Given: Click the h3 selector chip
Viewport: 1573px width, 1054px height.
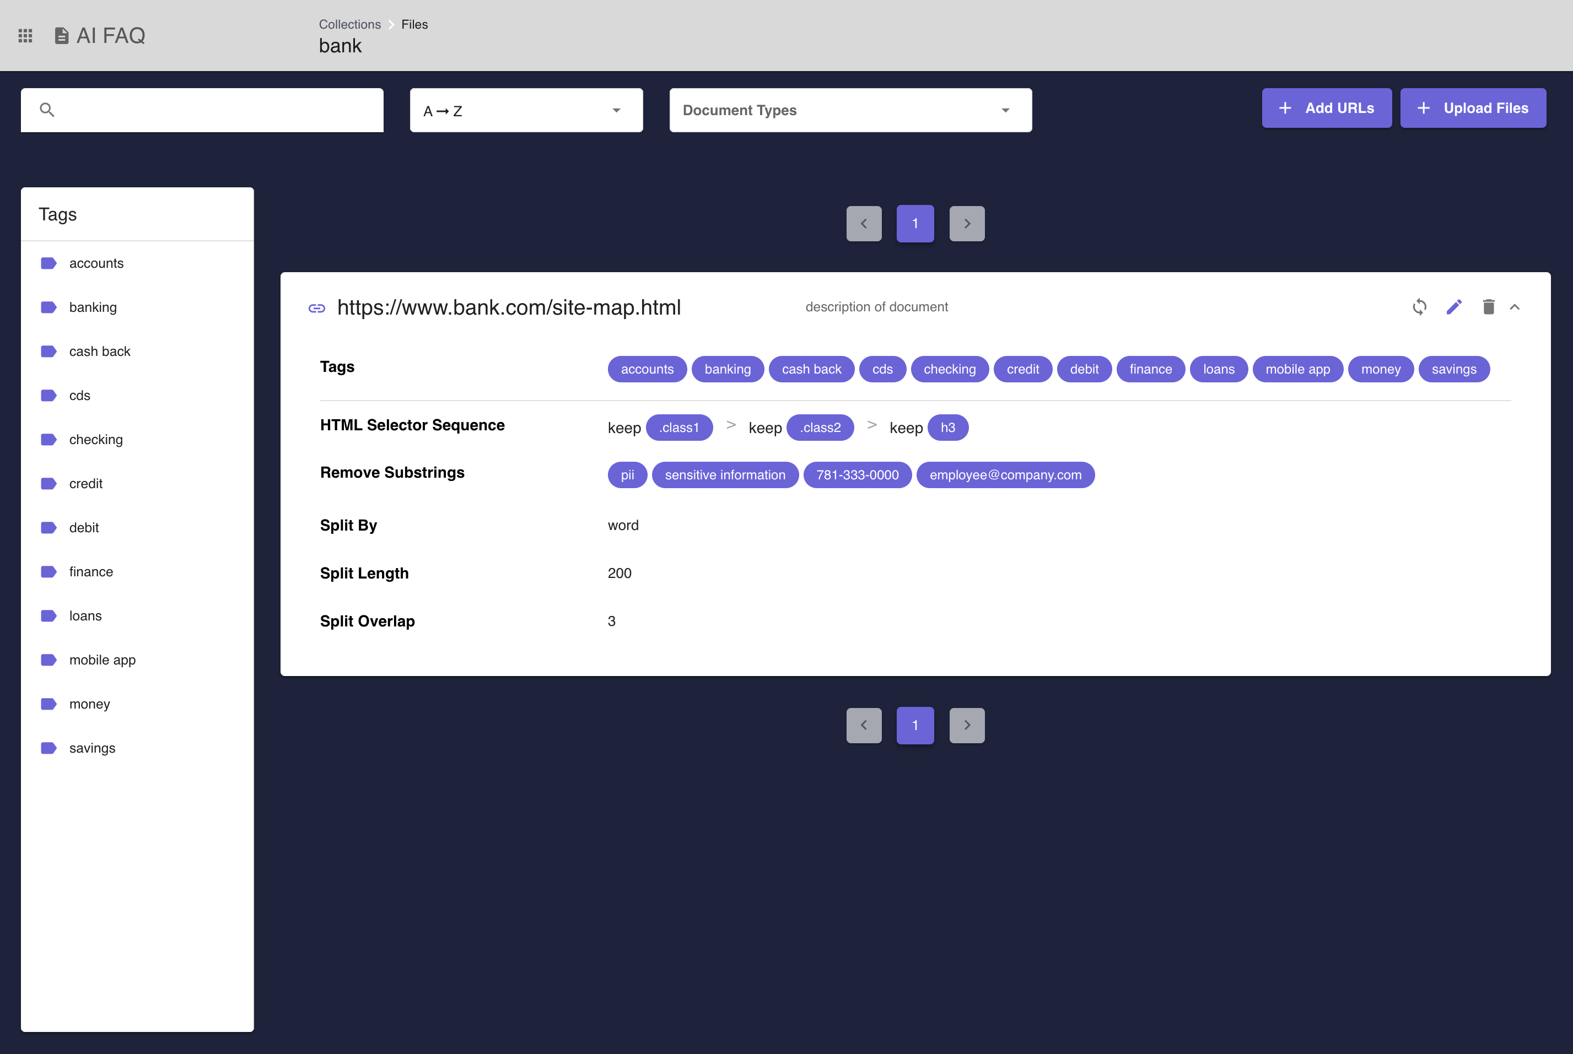Looking at the screenshot, I should point(948,428).
